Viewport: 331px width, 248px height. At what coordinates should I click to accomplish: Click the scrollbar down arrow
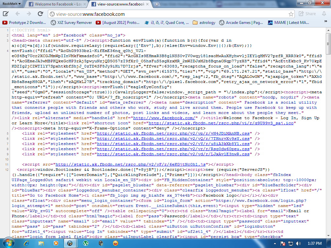[x=328, y=236]
